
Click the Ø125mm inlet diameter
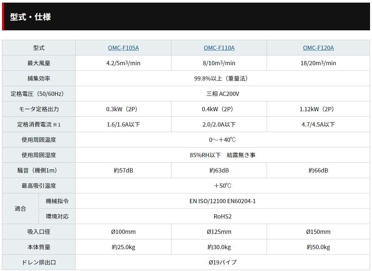pos(219,232)
